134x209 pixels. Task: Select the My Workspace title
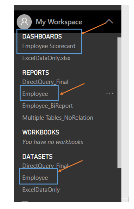[x=59, y=22]
